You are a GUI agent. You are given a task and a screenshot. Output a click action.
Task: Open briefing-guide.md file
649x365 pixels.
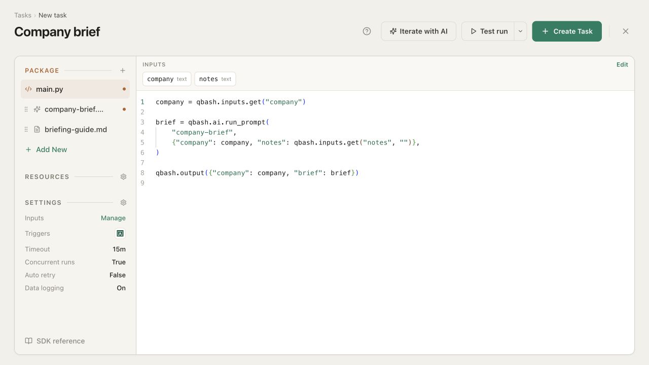pyautogui.click(x=75, y=129)
